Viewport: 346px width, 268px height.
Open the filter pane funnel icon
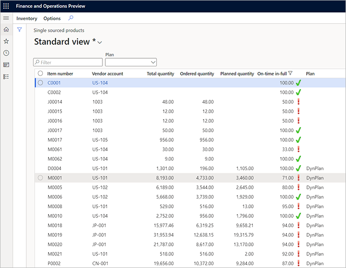[19, 29]
